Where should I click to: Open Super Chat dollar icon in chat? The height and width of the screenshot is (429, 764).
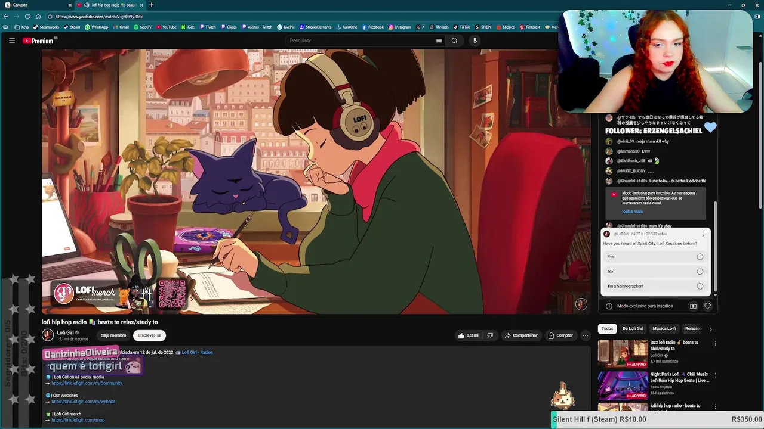pyautogui.click(x=693, y=306)
